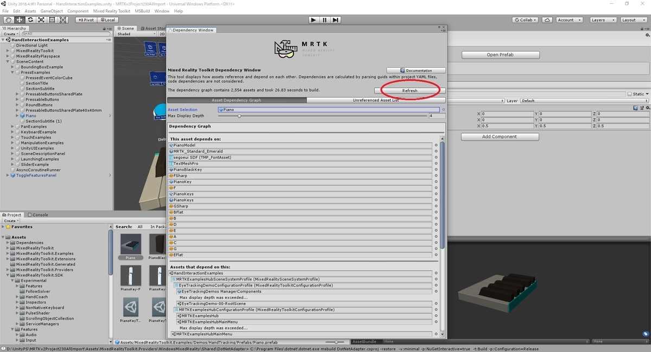Open the Collab dropdown
This screenshot has width=651, height=352.
pos(526,20)
